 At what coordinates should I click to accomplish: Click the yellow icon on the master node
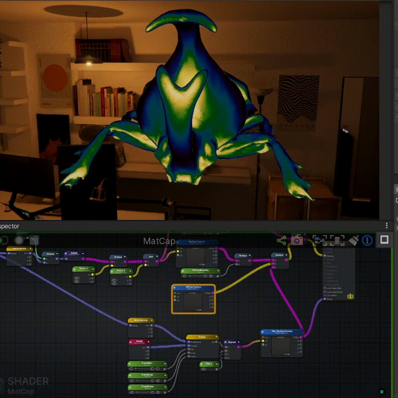(350, 296)
